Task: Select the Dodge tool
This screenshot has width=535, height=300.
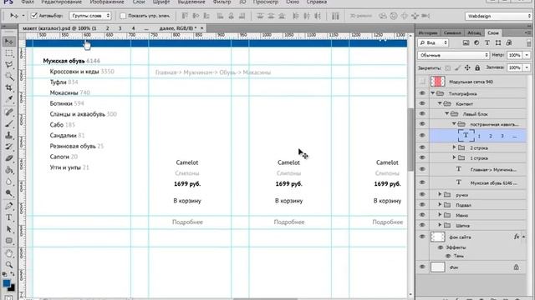Action: [x=9, y=193]
